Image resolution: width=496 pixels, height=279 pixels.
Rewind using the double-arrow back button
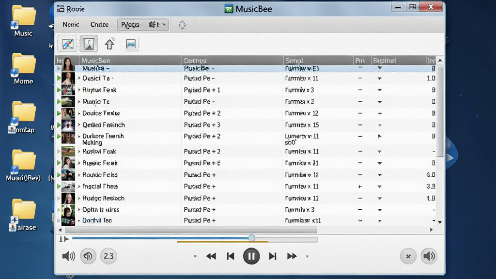pyautogui.click(x=211, y=256)
